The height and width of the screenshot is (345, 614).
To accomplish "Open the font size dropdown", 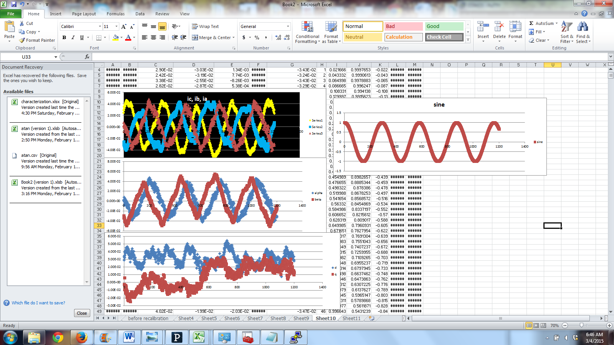I will [116, 26].
